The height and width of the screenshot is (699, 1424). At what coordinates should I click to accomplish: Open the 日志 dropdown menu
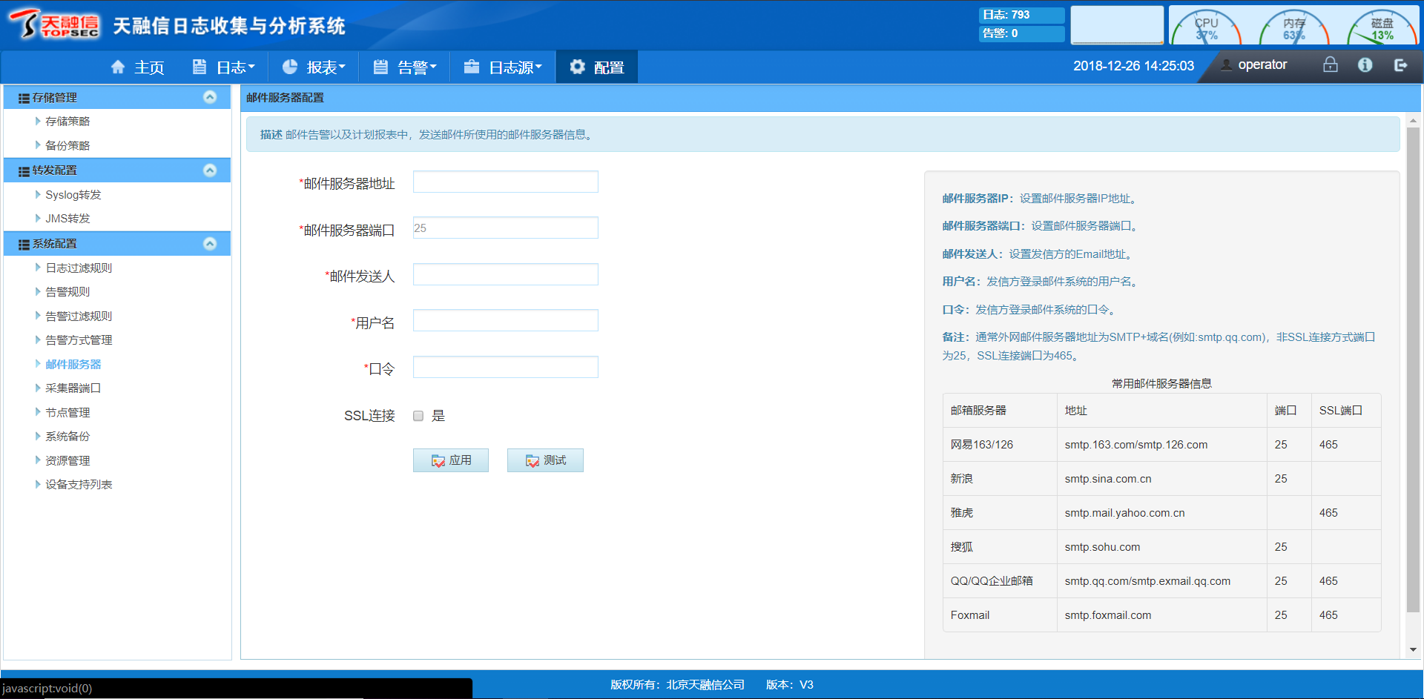(x=224, y=67)
